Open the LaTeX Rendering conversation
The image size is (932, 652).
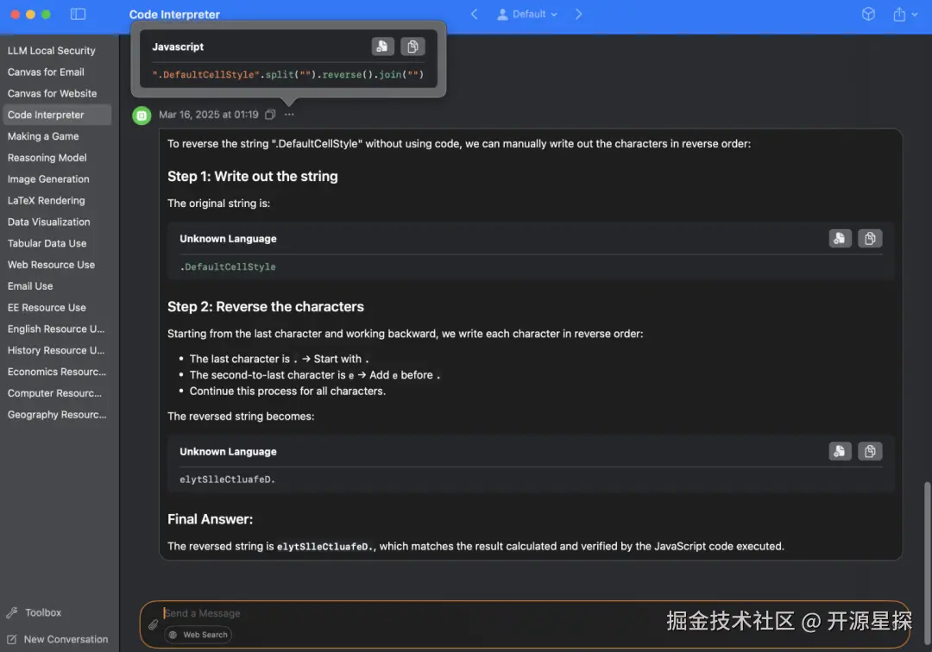tap(57, 200)
